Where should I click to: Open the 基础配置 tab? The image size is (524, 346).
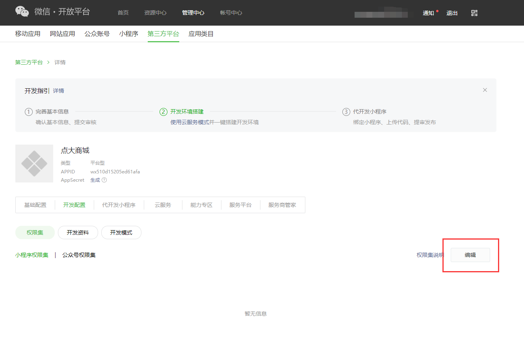[35, 205]
